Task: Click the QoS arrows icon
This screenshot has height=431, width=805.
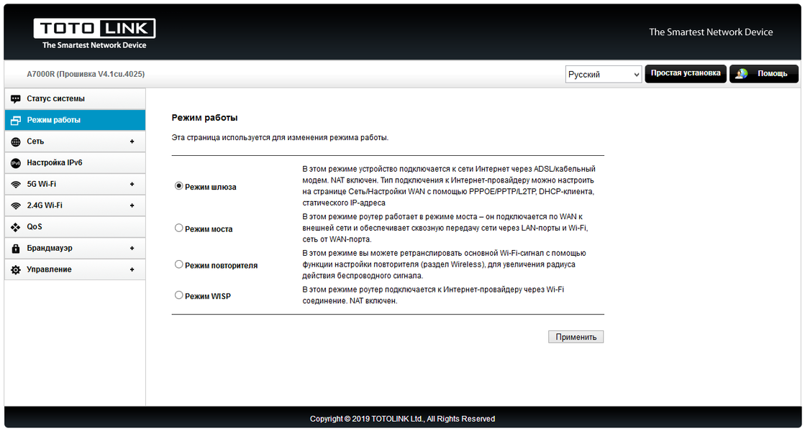Action: [16, 227]
